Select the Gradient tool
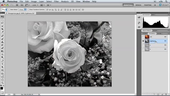The height and width of the screenshot is (96, 170). pos(2,51)
